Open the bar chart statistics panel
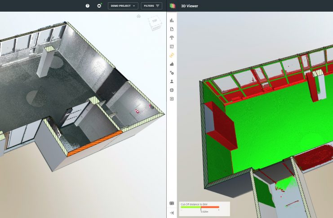The image size is (333, 218). click(172, 21)
